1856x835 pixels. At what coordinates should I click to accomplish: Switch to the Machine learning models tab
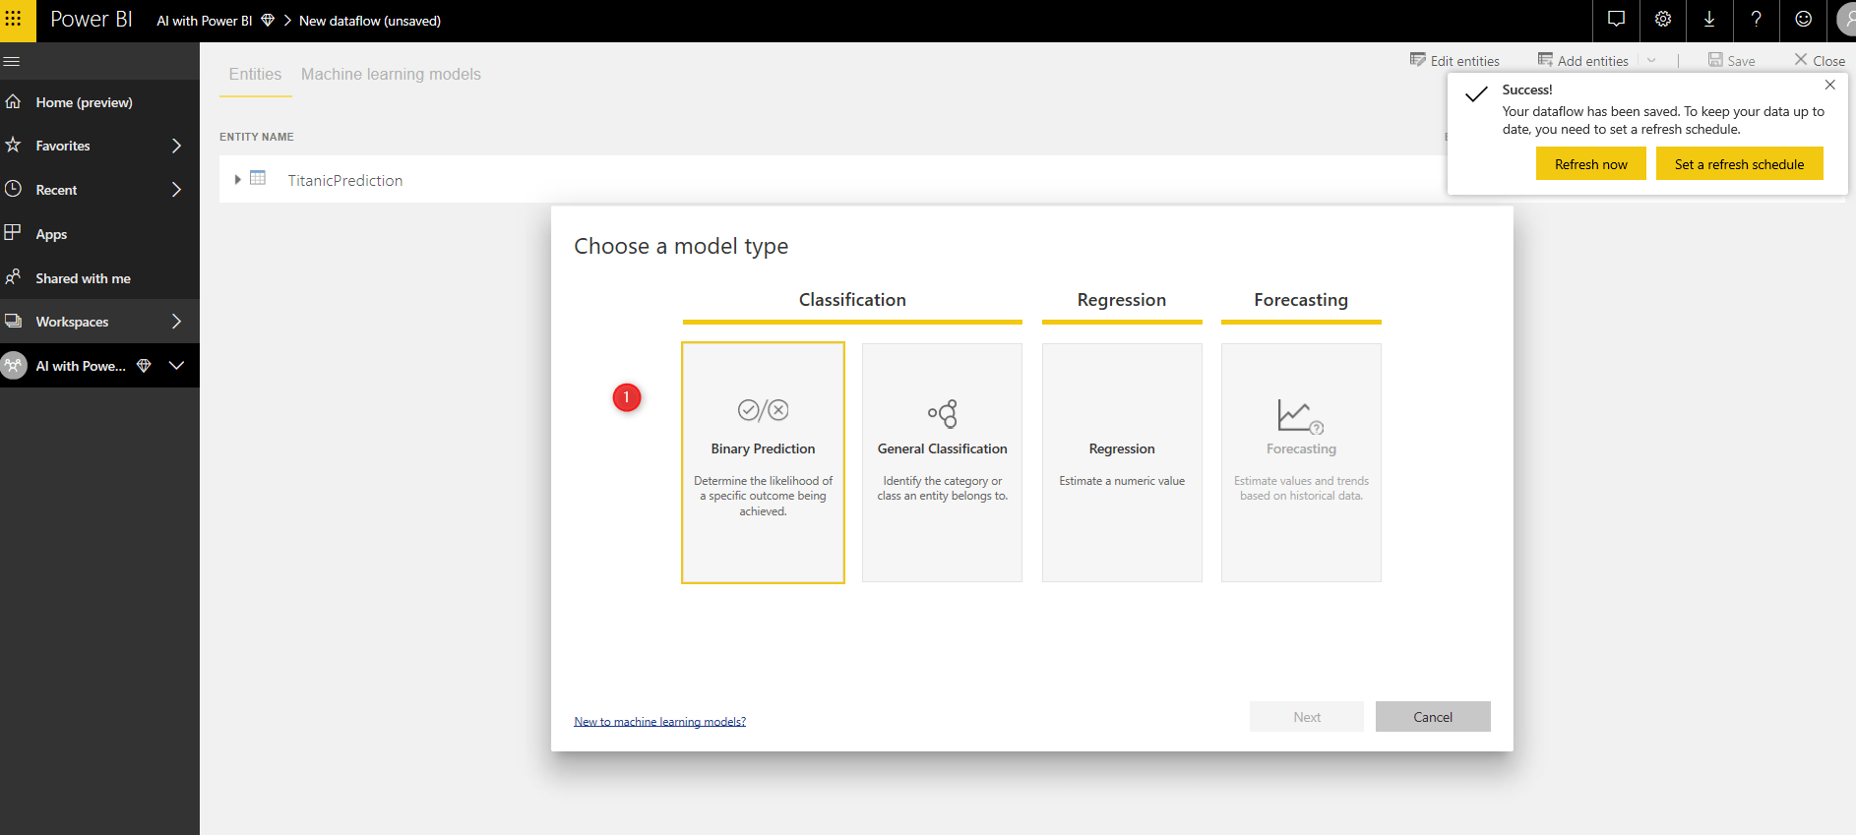(391, 74)
